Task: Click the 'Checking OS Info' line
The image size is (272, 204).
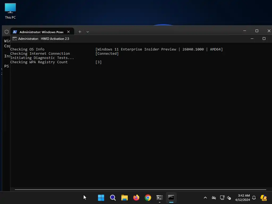Action: (27, 49)
